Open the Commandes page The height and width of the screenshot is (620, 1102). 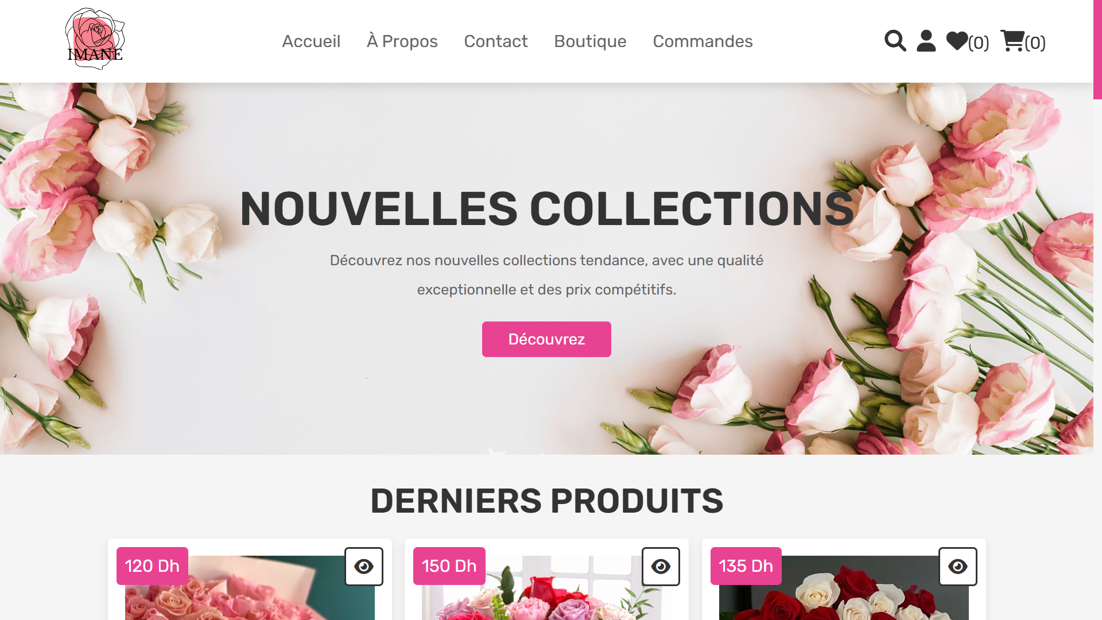[x=703, y=41]
